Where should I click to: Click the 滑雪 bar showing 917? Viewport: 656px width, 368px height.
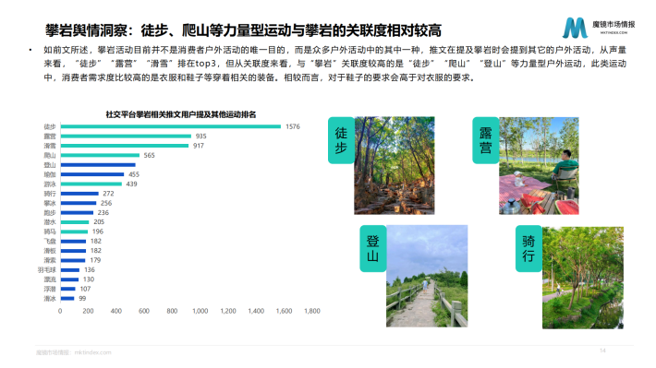pyautogui.click(x=125, y=146)
